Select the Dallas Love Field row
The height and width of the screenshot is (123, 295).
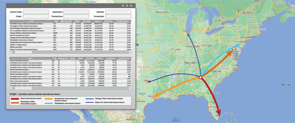tap(70, 47)
